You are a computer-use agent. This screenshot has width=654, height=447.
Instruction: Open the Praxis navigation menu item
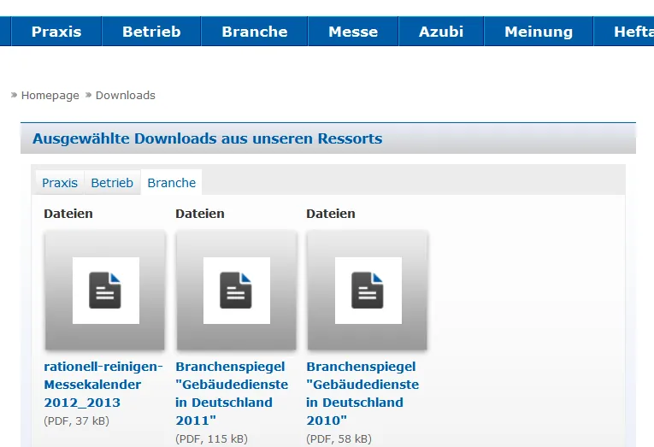(56, 32)
